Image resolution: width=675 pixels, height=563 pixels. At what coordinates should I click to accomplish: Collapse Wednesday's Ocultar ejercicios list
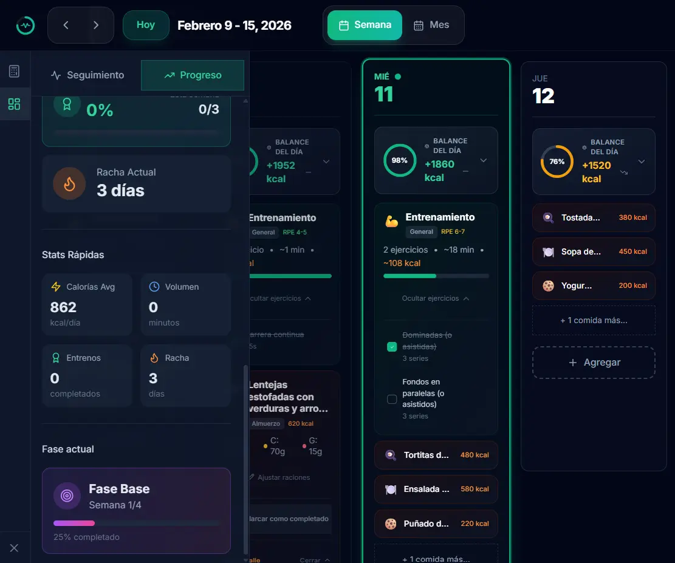[436, 298]
